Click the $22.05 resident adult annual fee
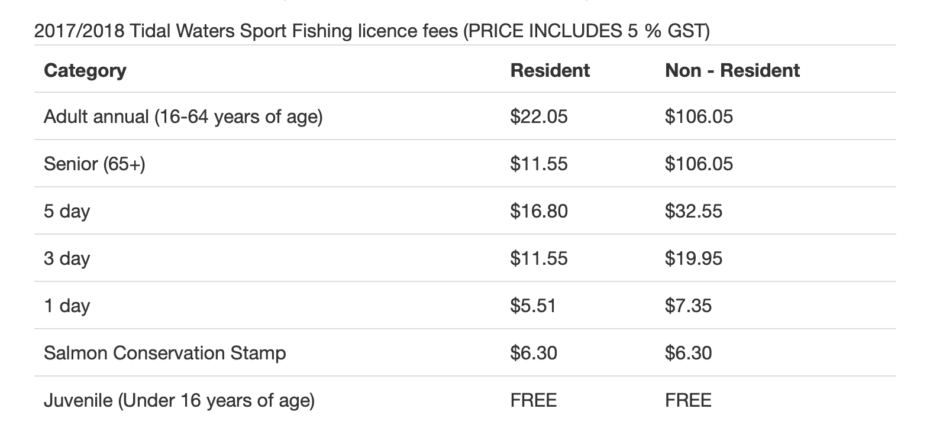Viewport: 930px width, 441px height. 538,116
